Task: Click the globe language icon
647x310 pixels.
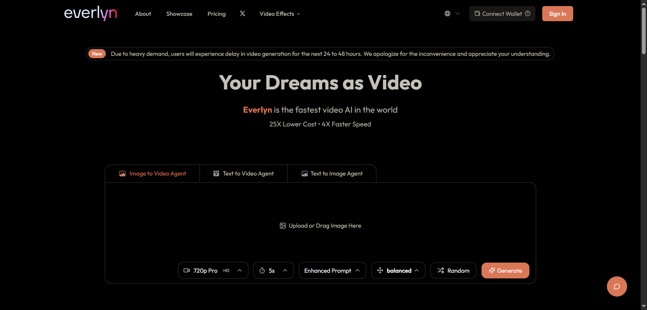Action: [448, 13]
